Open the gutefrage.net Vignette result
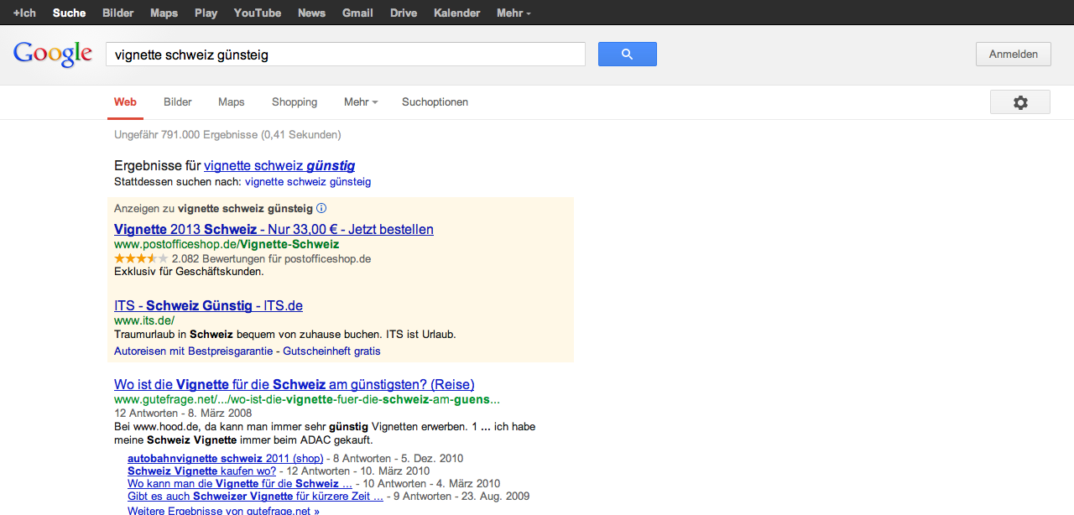The image size is (1074, 515). coord(294,385)
